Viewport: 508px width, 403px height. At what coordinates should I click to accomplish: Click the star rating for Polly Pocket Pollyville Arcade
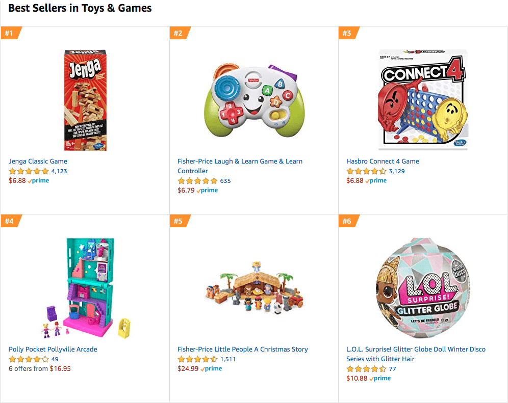(x=27, y=359)
